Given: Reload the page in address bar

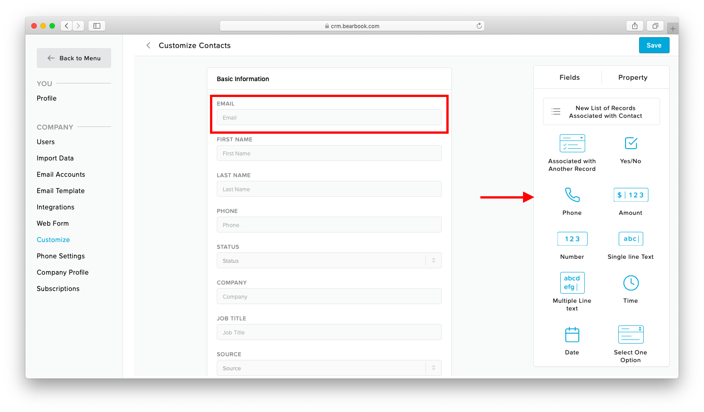Looking at the screenshot, I should click(x=479, y=26).
